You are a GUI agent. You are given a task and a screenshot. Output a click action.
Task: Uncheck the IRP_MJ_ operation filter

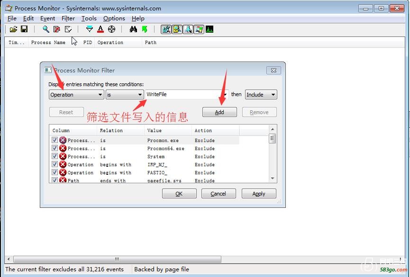pos(55,164)
